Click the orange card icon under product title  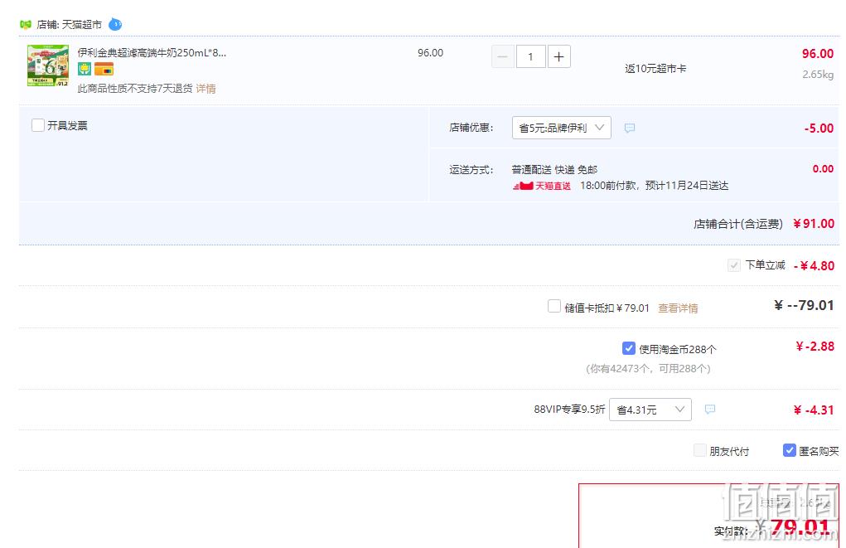tap(104, 69)
